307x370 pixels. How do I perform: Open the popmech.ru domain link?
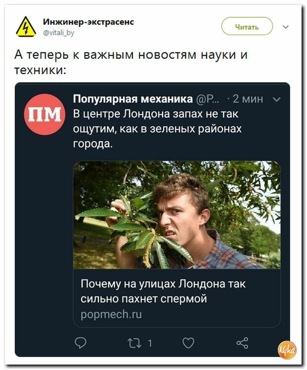coord(111,314)
